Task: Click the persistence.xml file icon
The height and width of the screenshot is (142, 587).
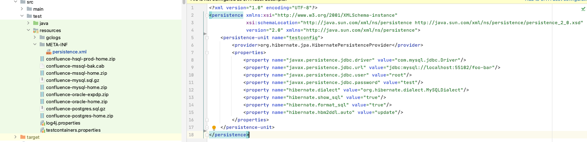Action: (x=49, y=52)
